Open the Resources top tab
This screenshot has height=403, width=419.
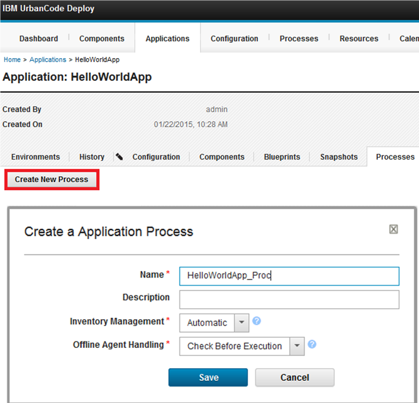(359, 39)
